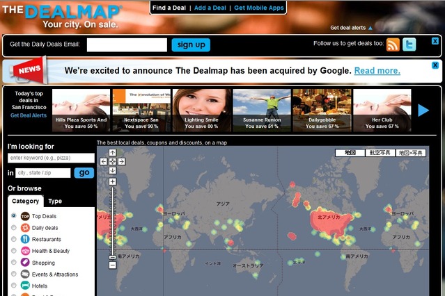Open the Dailygobble deal thumbnail
The width and height of the screenshot is (445, 296).
322,110
